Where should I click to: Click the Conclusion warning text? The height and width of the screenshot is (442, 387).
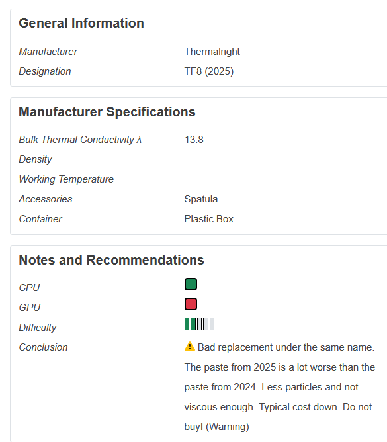pyautogui.click(x=280, y=387)
